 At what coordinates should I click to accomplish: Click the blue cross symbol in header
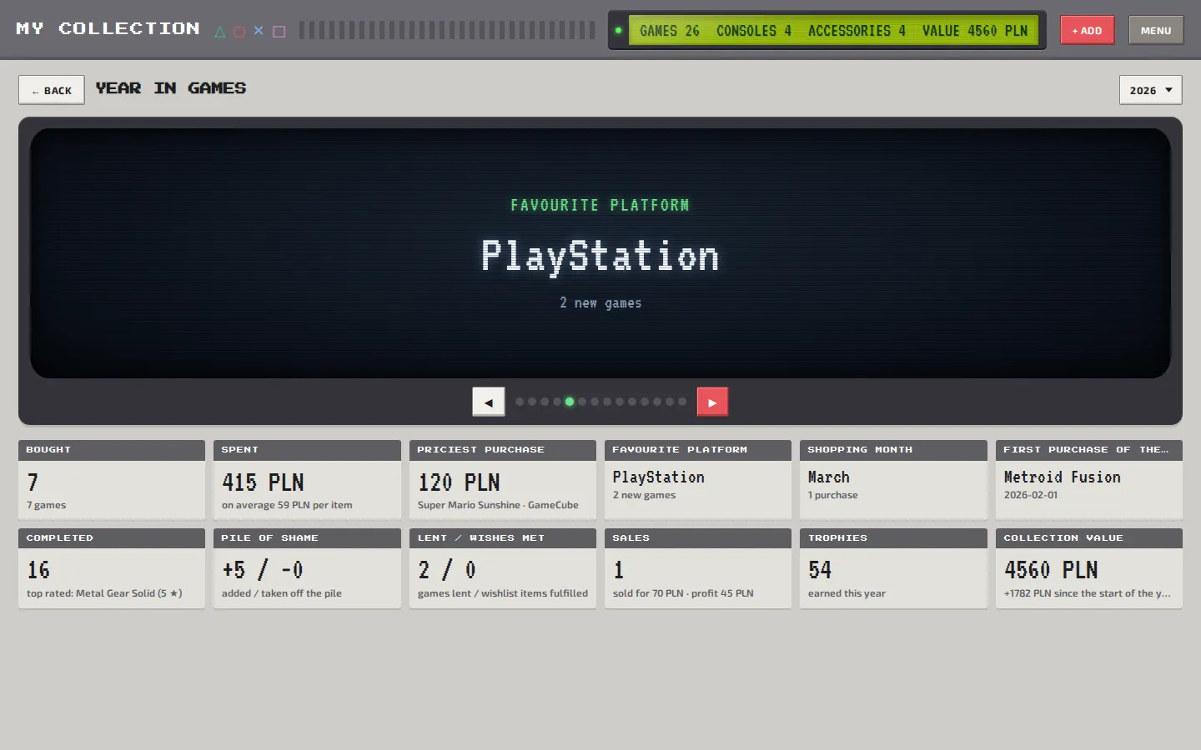point(259,31)
